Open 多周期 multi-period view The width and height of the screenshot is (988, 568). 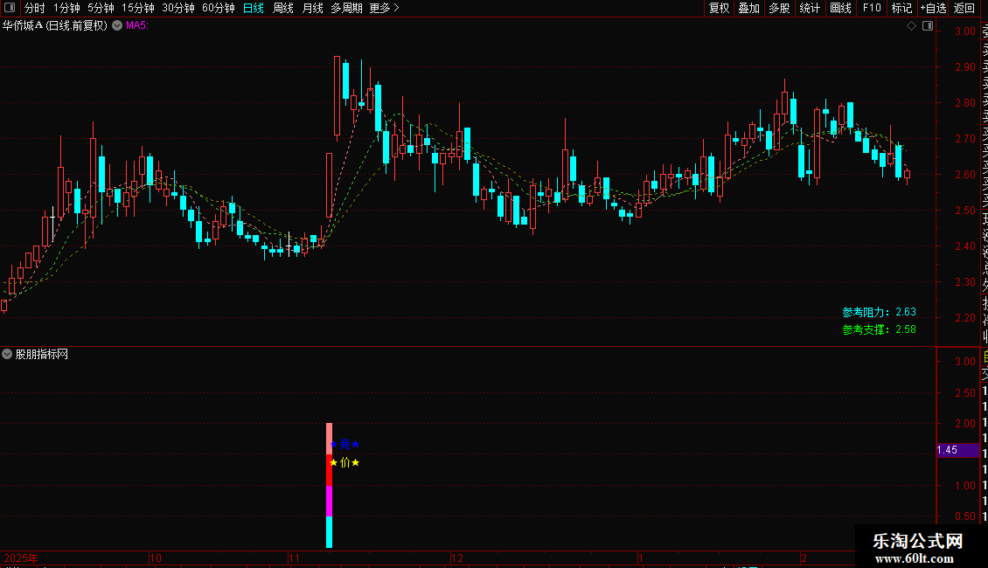pos(346,8)
